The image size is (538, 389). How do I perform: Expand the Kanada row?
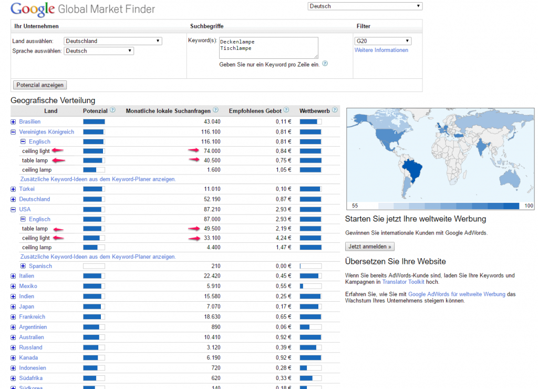[13, 358]
